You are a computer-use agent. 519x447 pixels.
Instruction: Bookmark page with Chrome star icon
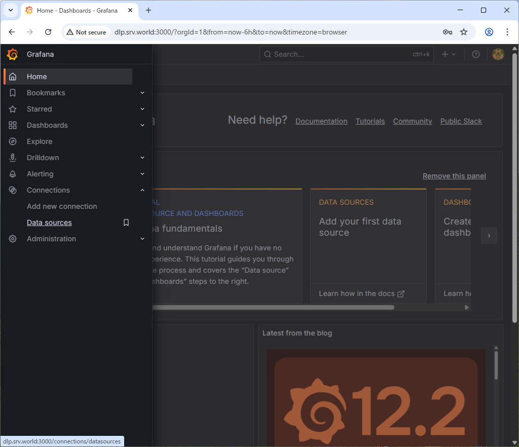point(463,32)
